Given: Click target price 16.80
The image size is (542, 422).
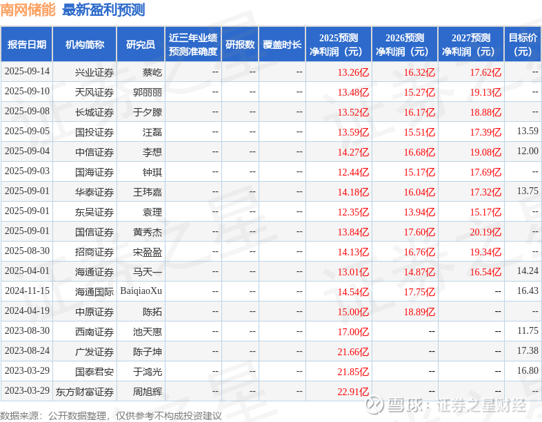Looking at the screenshot, I should (528, 371).
